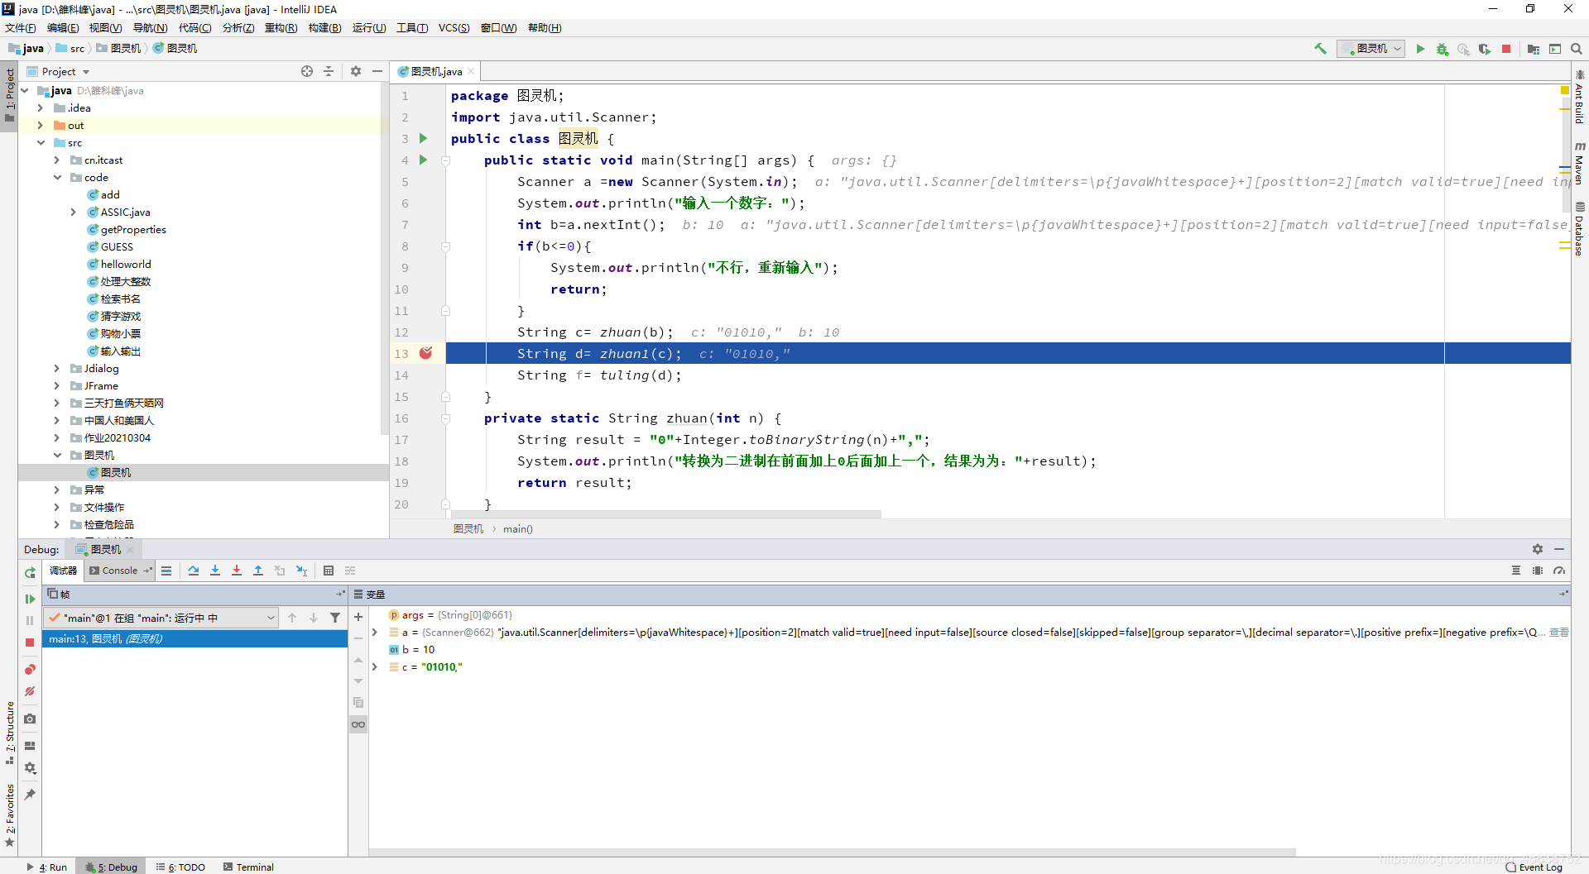Toggle show watches in variables (glasses icon)

tap(358, 724)
